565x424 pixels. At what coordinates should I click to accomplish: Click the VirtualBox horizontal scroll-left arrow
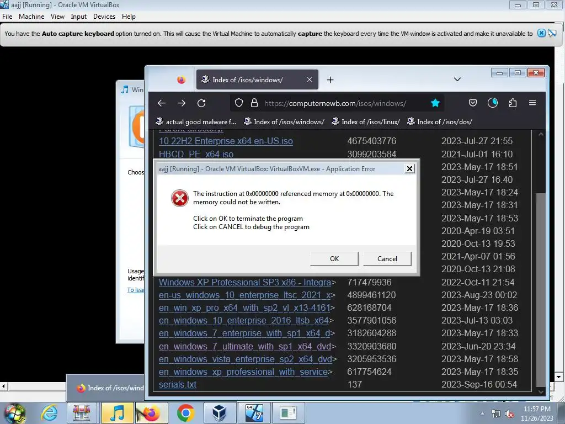coord(3,386)
